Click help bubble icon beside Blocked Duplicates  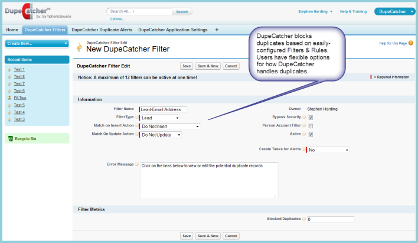coord(304,219)
